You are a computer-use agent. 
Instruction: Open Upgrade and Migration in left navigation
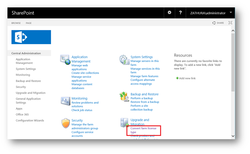click(30, 93)
